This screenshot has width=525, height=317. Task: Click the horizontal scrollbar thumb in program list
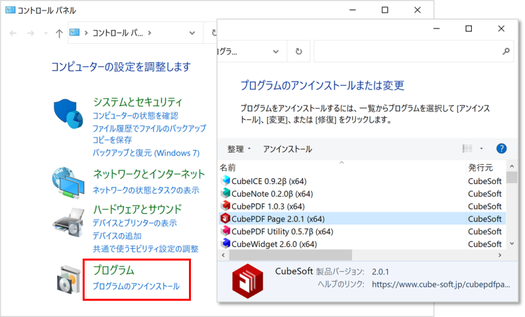click(290, 255)
